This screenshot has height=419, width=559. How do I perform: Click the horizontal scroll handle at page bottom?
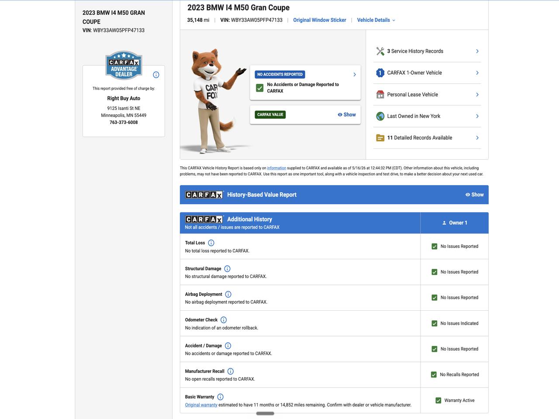[265, 413]
